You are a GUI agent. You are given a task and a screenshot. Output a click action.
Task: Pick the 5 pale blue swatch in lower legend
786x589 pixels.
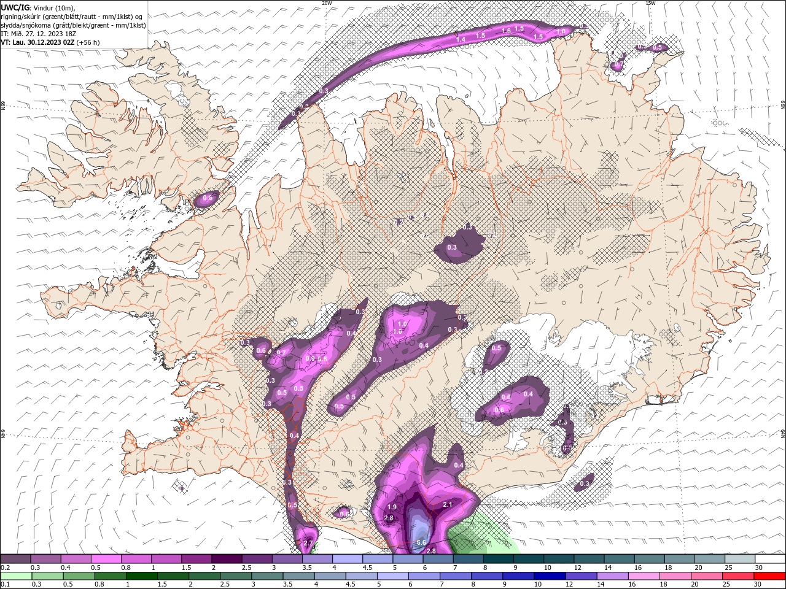coord(393,576)
